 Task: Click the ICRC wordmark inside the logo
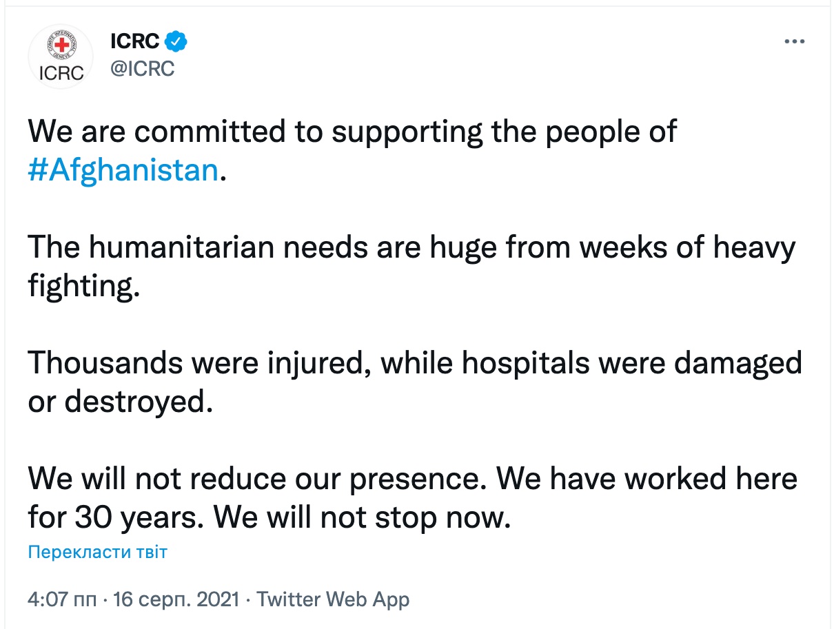point(63,72)
